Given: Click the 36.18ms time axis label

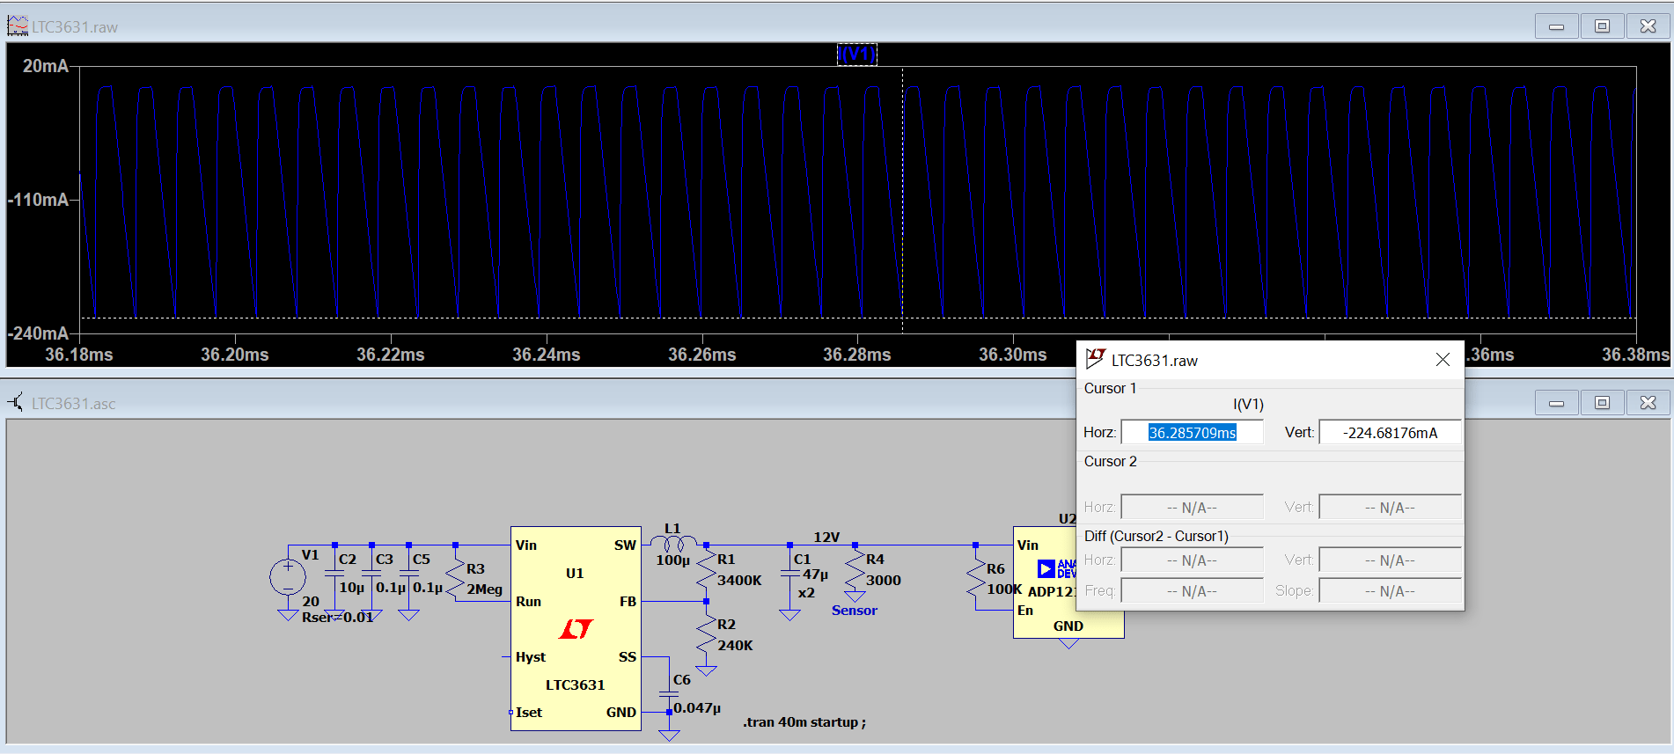Looking at the screenshot, I should coord(79,355).
